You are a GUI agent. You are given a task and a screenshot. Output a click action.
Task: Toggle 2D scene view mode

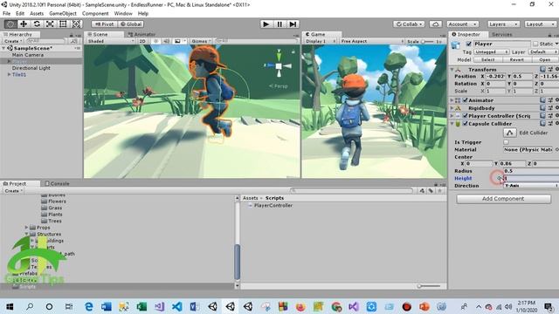(142, 41)
